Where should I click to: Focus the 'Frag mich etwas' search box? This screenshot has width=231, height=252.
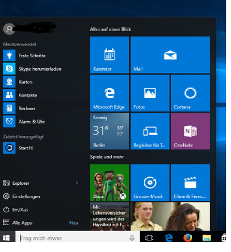coord(77,237)
